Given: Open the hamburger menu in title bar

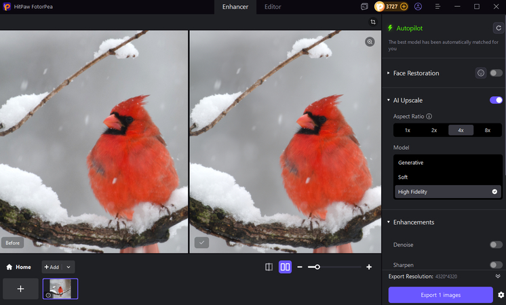Looking at the screenshot, I should 437,7.
